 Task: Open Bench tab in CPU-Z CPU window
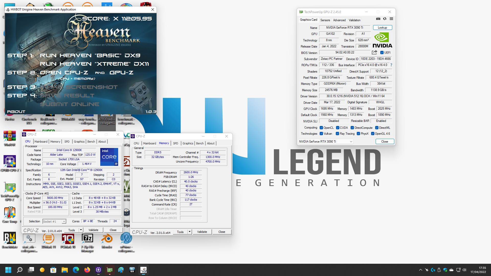(91, 142)
